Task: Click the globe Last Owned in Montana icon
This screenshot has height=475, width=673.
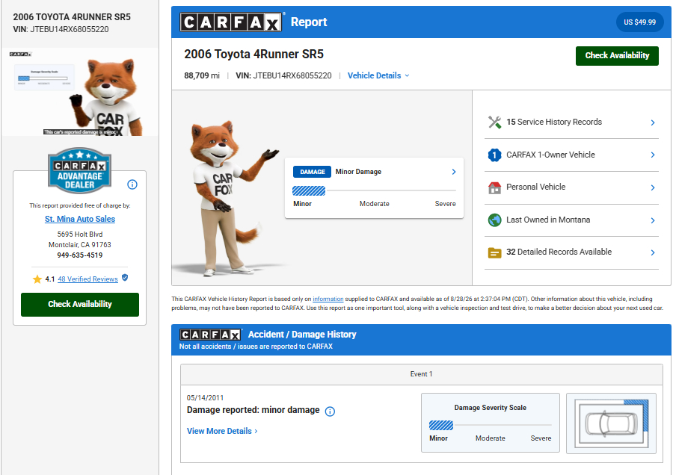Action: 494,220
